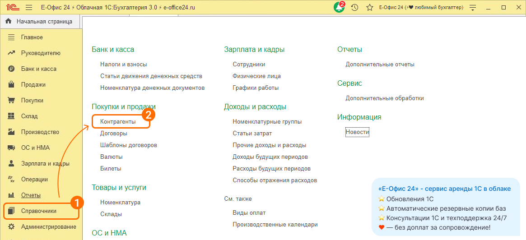Click the Е-Офис 24 cloud service title
The width and height of the screenshot is (526, 240).
tap(444, 189)
